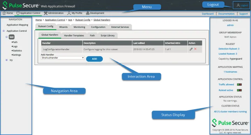Click the Application Control shield icon
The image size is (251, 135).
point(18,13)
